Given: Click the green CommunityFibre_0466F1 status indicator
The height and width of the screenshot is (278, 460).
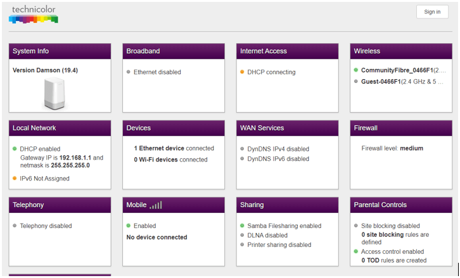Looking at the screenshot, I should click(x=356, y=70).
